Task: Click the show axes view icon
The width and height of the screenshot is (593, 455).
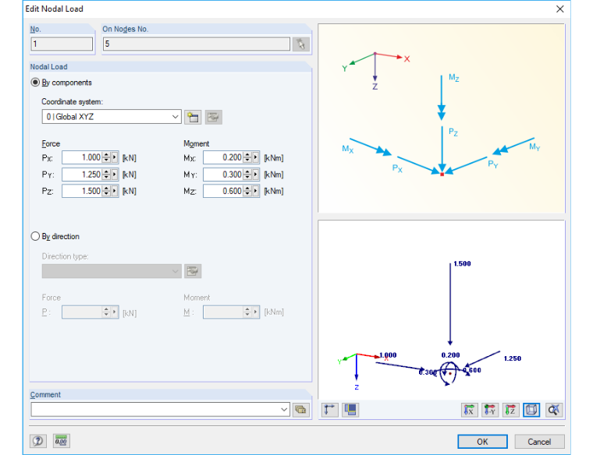Action: tap(330, 410)
